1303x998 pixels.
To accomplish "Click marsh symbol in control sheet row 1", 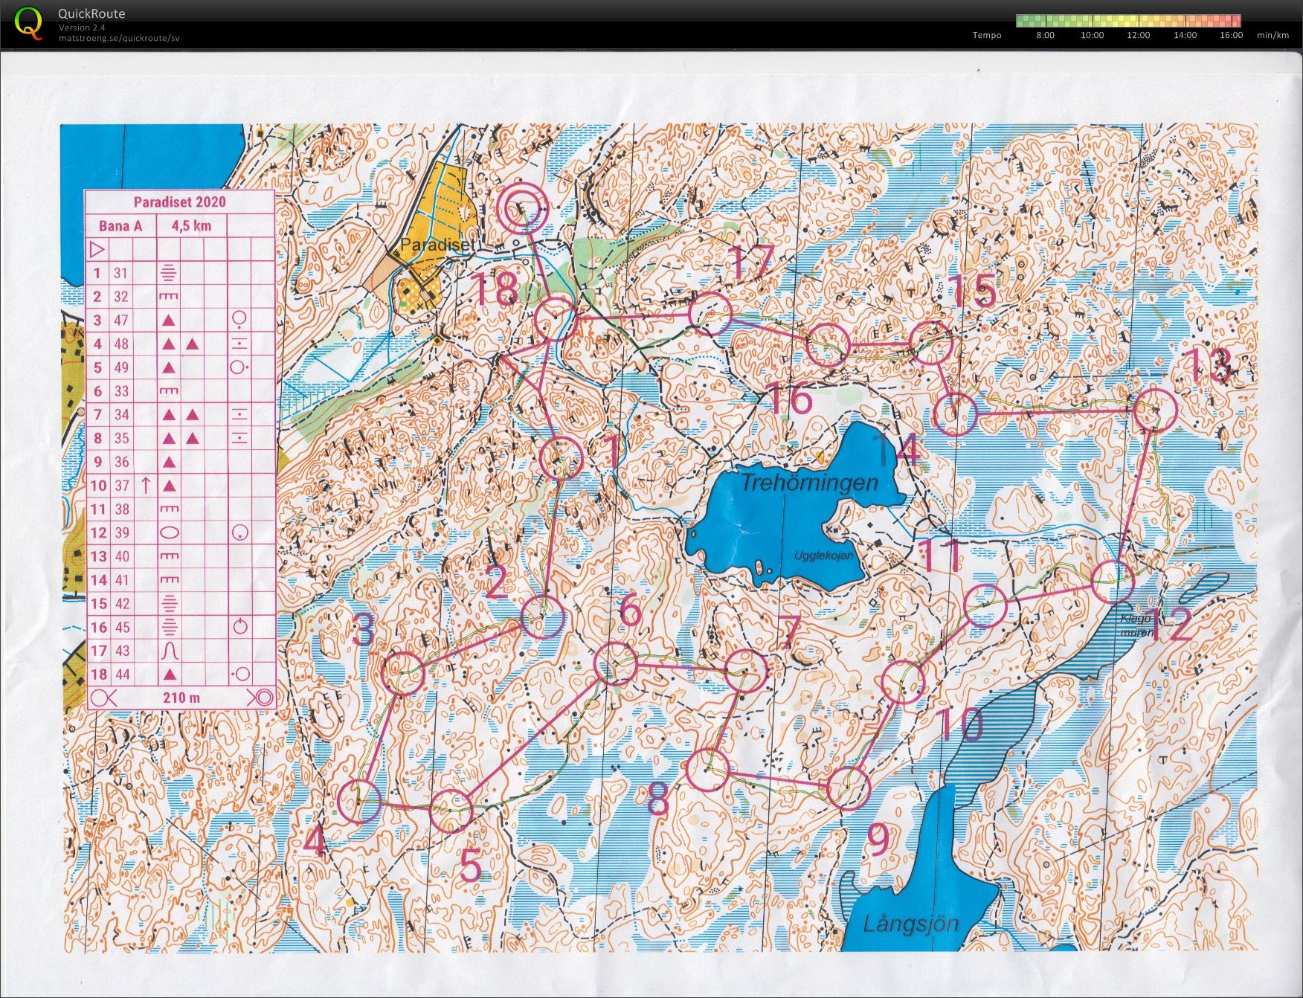I will tap(169, 273).
